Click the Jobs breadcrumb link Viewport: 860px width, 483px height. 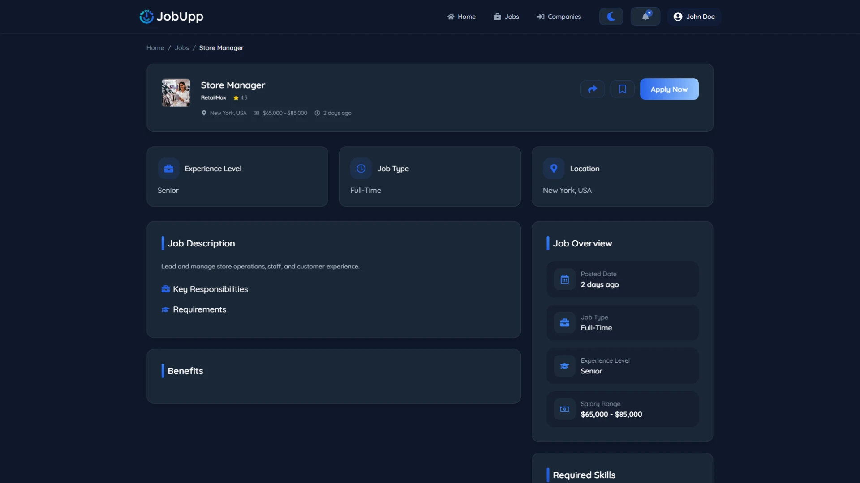(182, 48)
